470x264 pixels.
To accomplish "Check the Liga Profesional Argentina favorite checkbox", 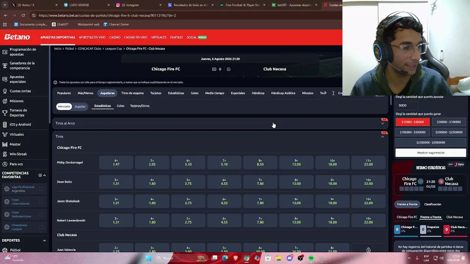I will coord(41,189).
